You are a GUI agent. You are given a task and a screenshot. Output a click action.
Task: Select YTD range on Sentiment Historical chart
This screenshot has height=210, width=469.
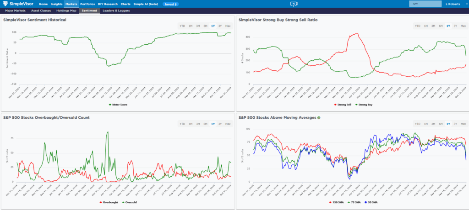coord(182,26)
